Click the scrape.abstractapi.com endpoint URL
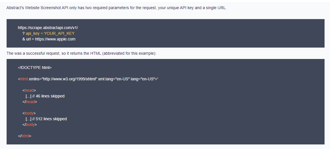Screen dimensions: 330x149 pos(48,28)
